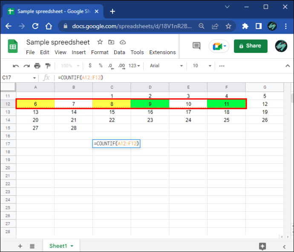Screen dimensions: 294x252
Task: Open the Data menu
Action: (119, 52)
